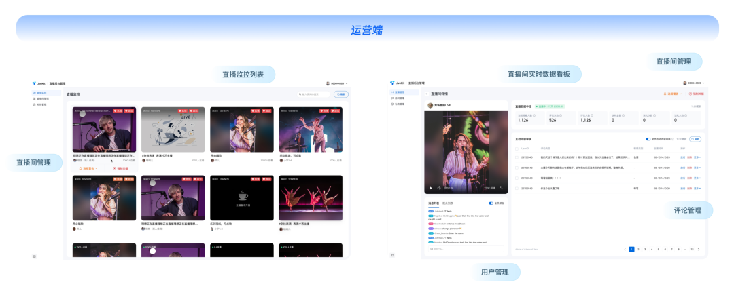Toggle the 全员互动内容审核 switch

648,139
